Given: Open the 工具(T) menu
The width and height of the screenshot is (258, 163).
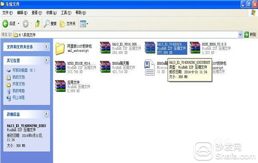Looking at the screenshot, I should (66, 12).
